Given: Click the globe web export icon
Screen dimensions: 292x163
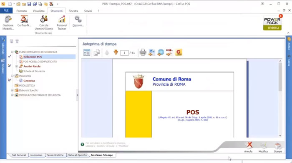Looking at the screenshot, I should pos(161,52).
